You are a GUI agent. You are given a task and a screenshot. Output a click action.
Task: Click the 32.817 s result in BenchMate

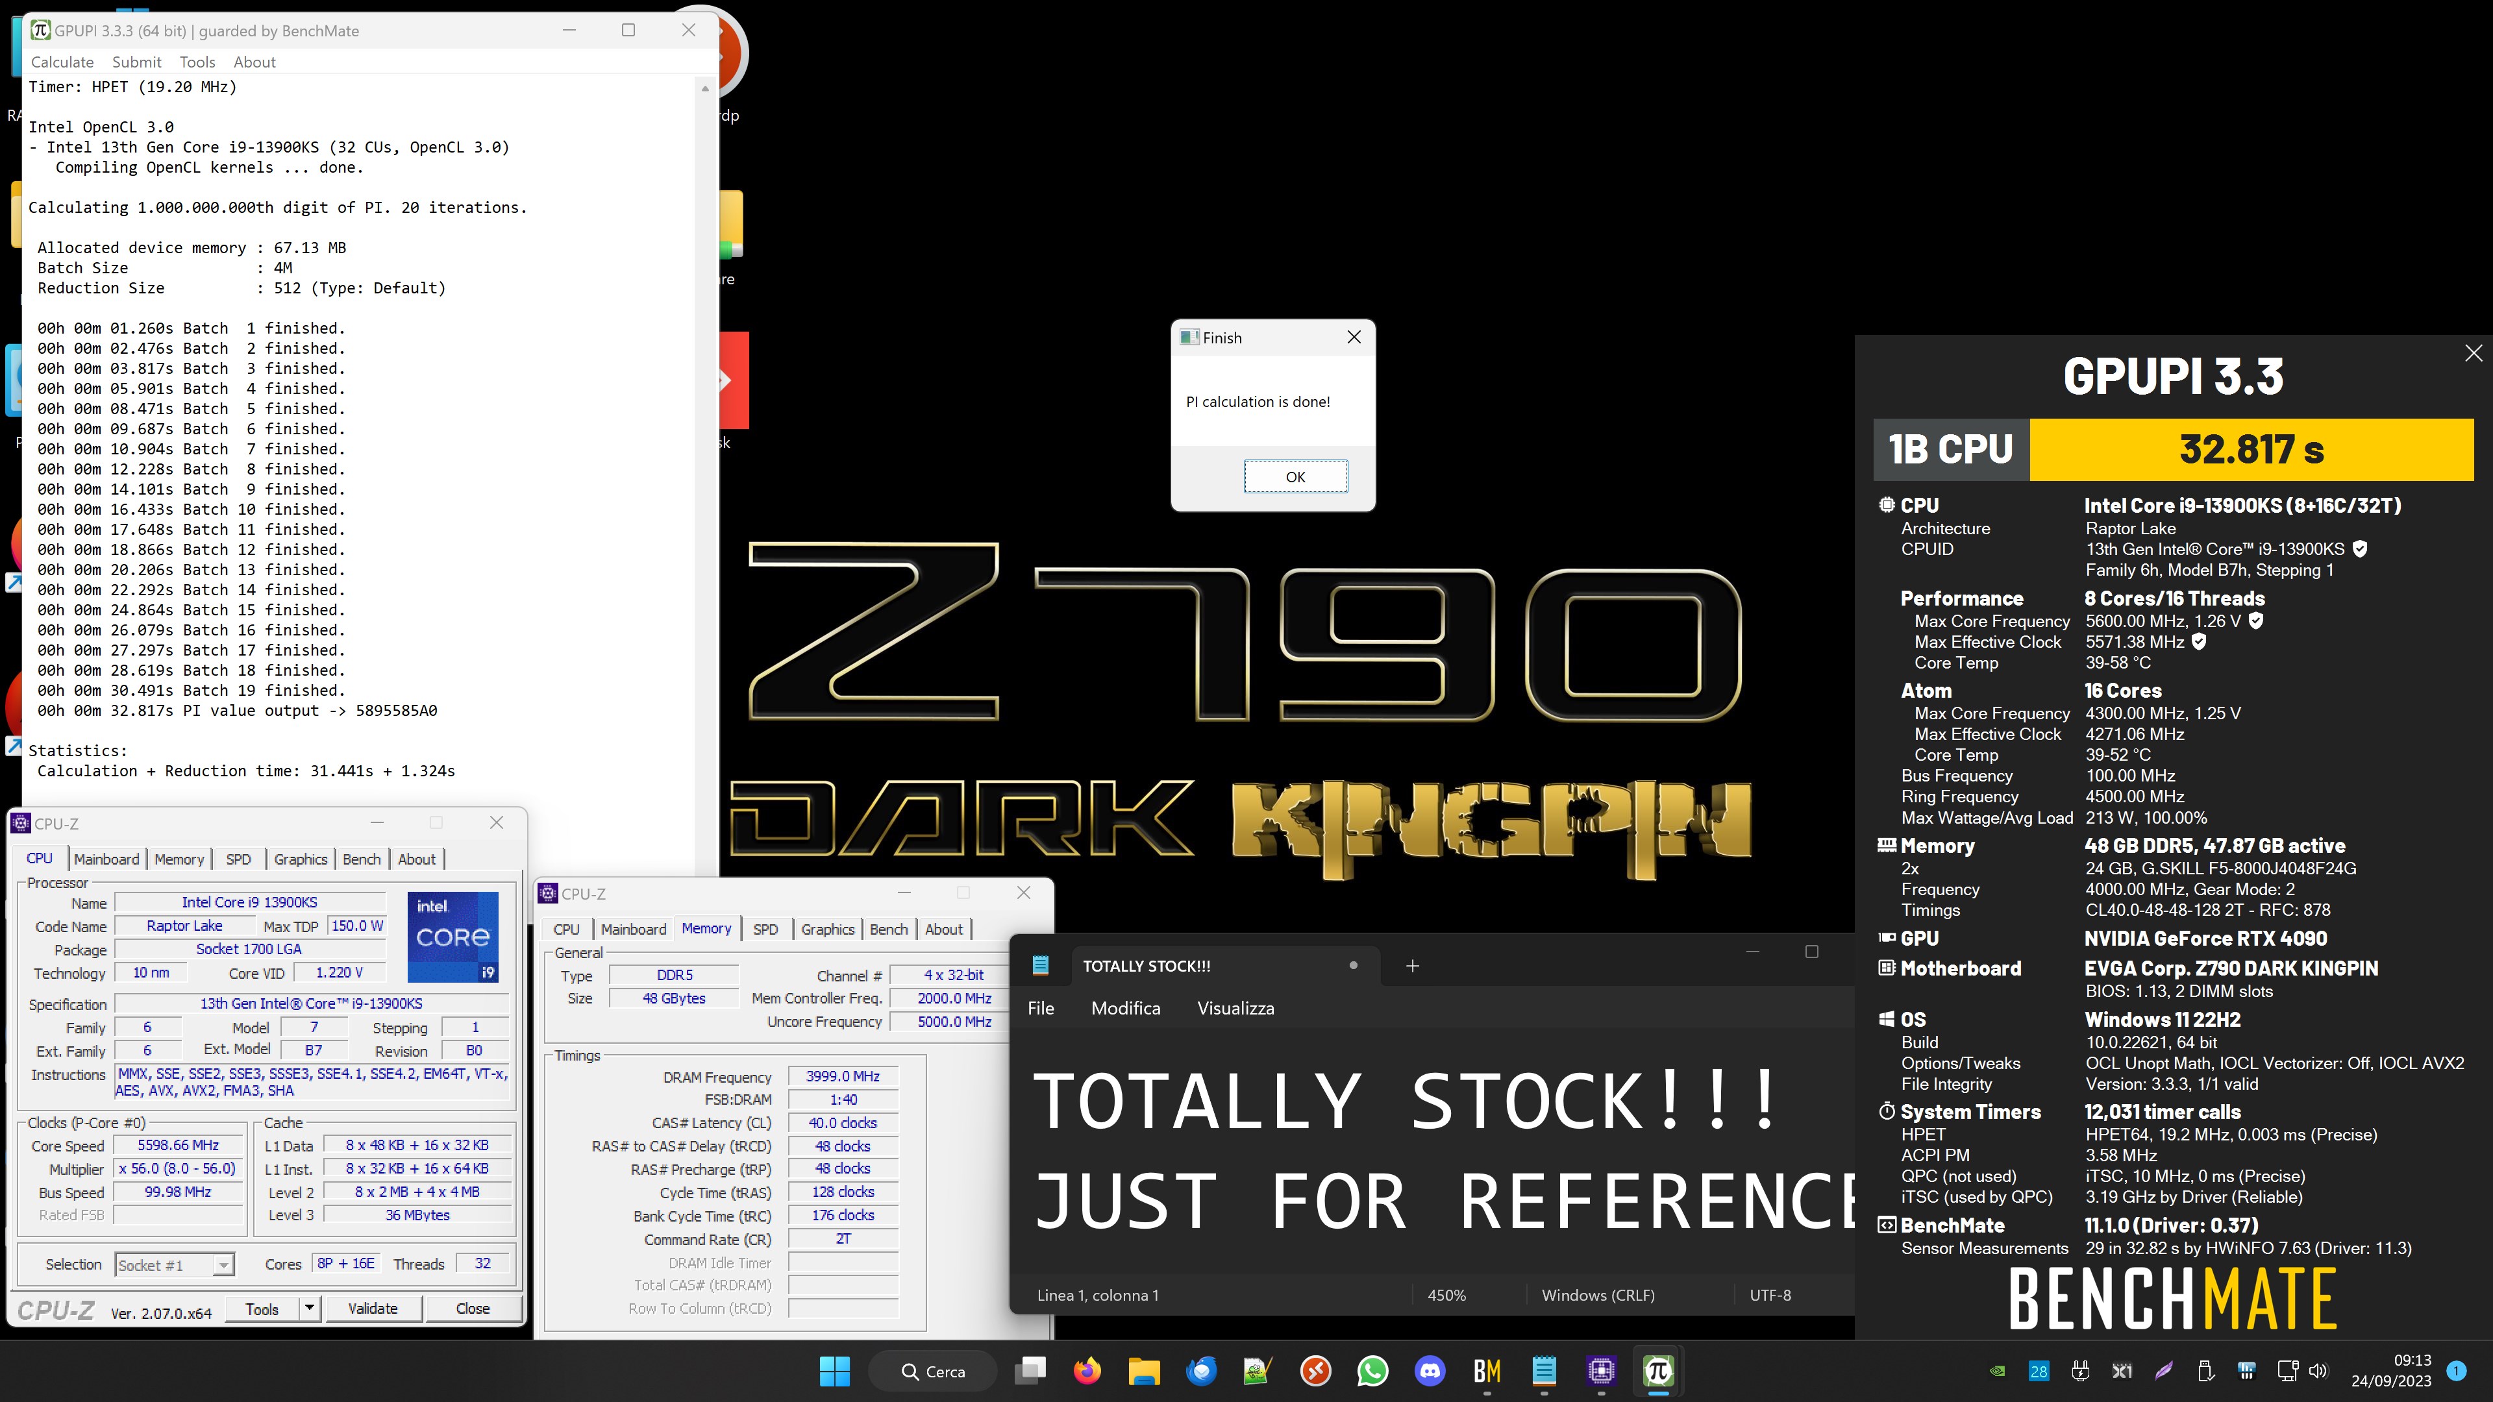coord(2251,449)
